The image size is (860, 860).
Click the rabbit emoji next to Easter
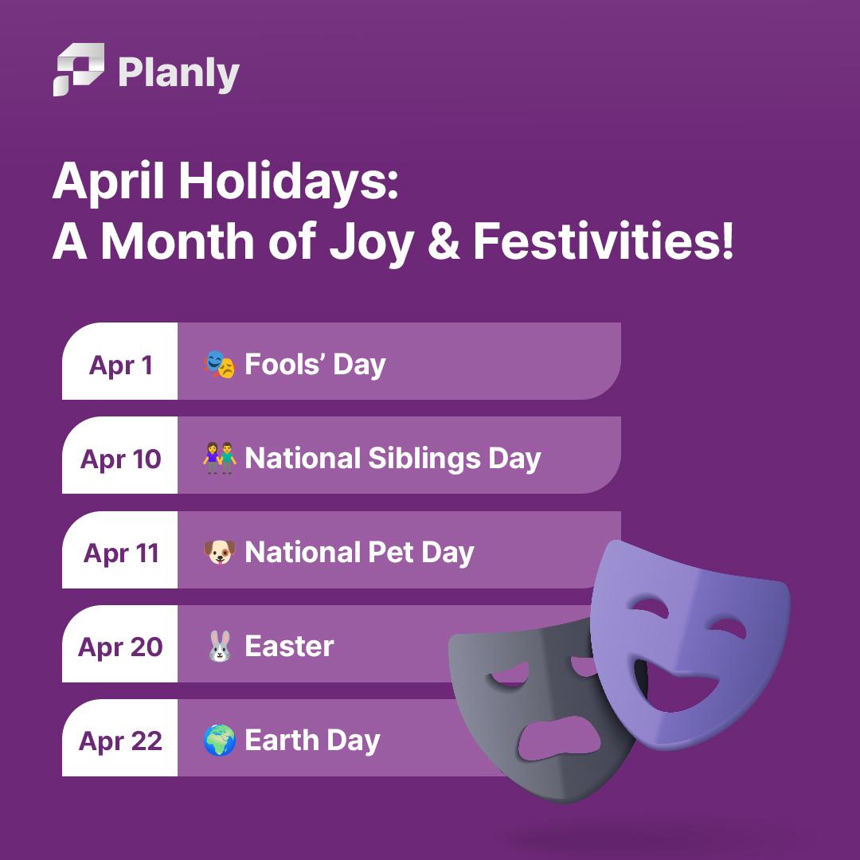point(220,646)
